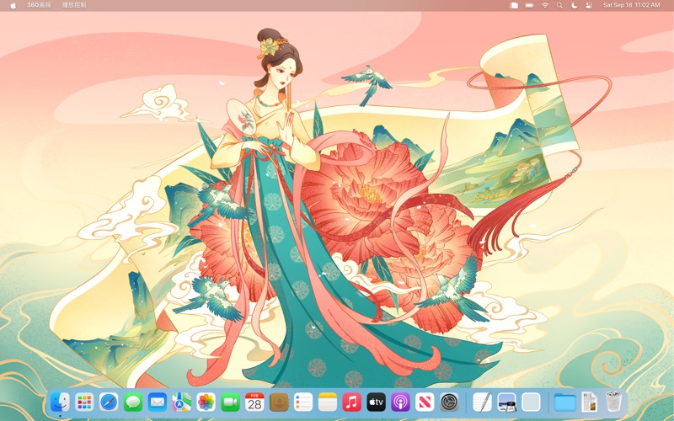
Task: Open Spotlight search in menu bar
Action: [559, 5]
